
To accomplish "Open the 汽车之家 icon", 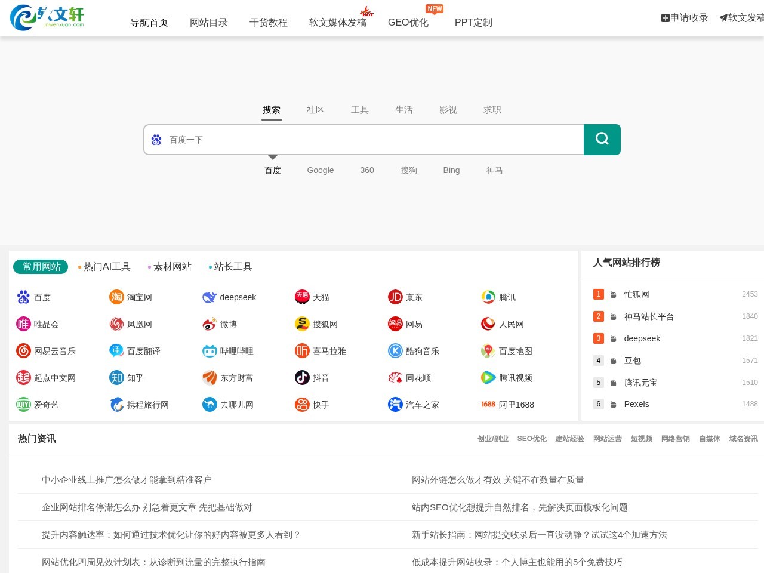I will click(x=395, y=405).
